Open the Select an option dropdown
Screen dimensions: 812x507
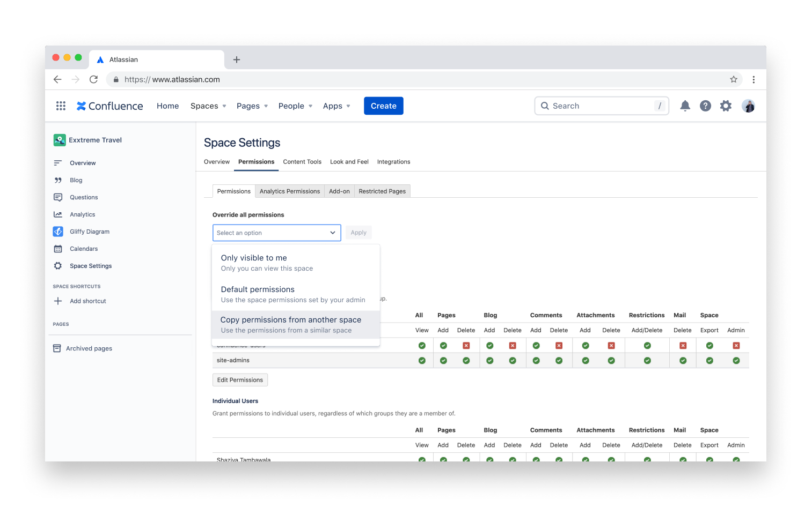point(276,233)
